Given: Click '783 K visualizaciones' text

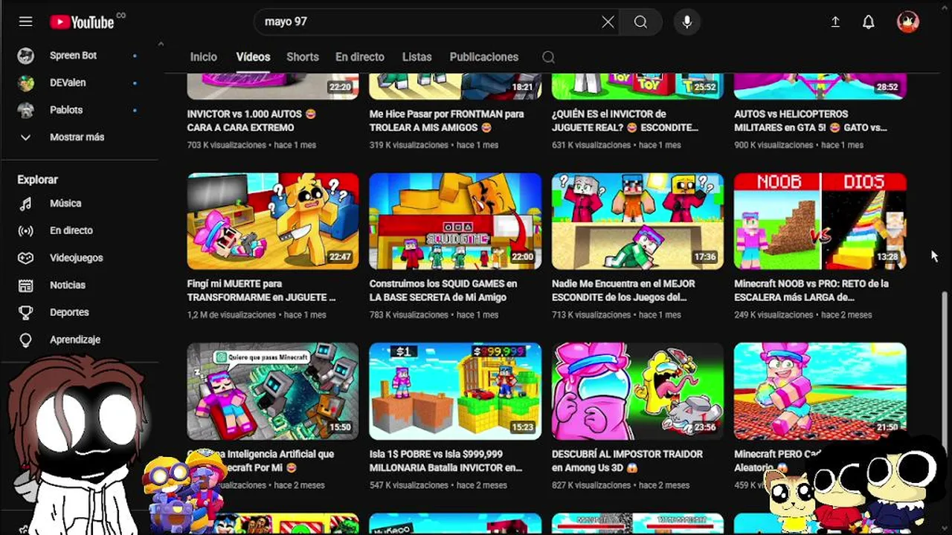Looking at the screenshot, I should click(x=409, y=315).
